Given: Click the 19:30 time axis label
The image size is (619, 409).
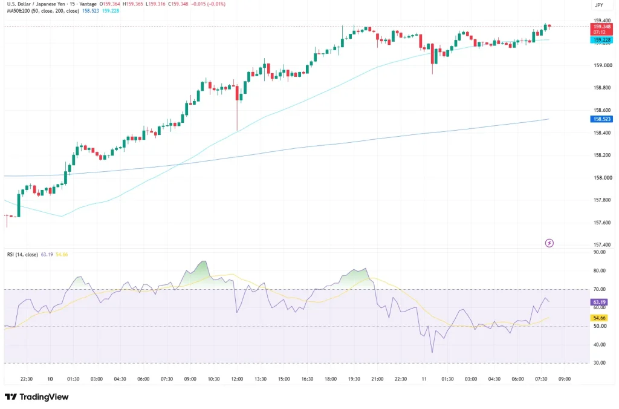Looking at the screenshot, I should (354, 379).
